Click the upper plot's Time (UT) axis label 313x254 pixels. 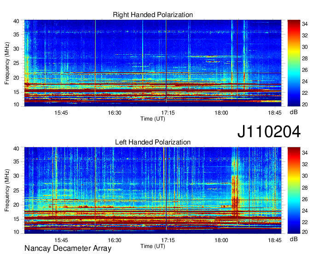click(153, 119)
